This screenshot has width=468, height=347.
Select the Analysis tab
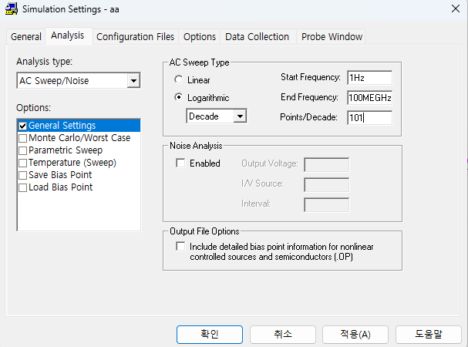tap(67, 35)
